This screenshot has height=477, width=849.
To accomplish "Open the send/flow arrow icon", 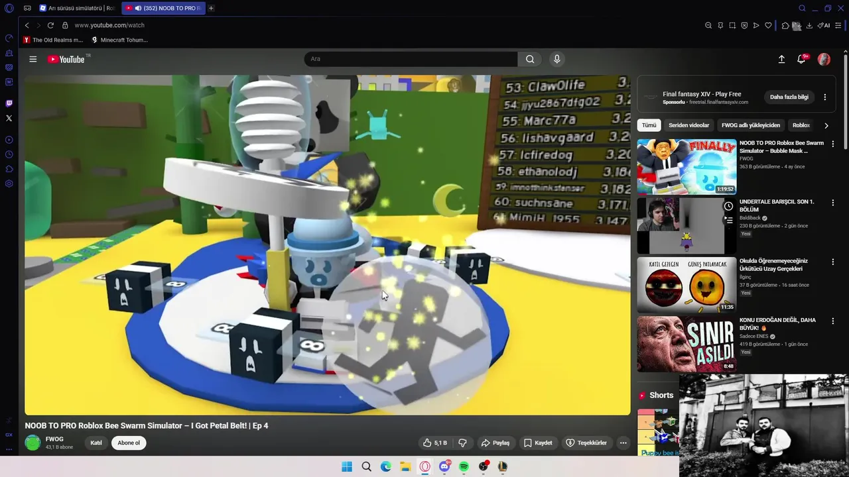I will click(756, 25).
